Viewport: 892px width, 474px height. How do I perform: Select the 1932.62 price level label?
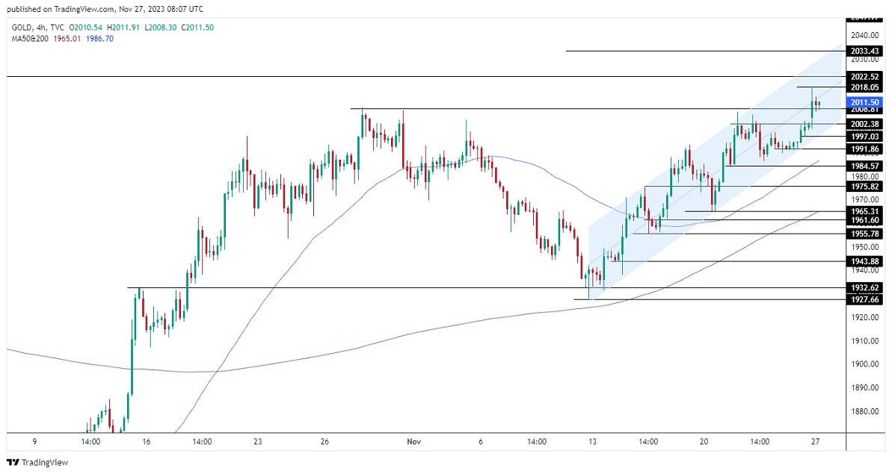pos(864,288)
